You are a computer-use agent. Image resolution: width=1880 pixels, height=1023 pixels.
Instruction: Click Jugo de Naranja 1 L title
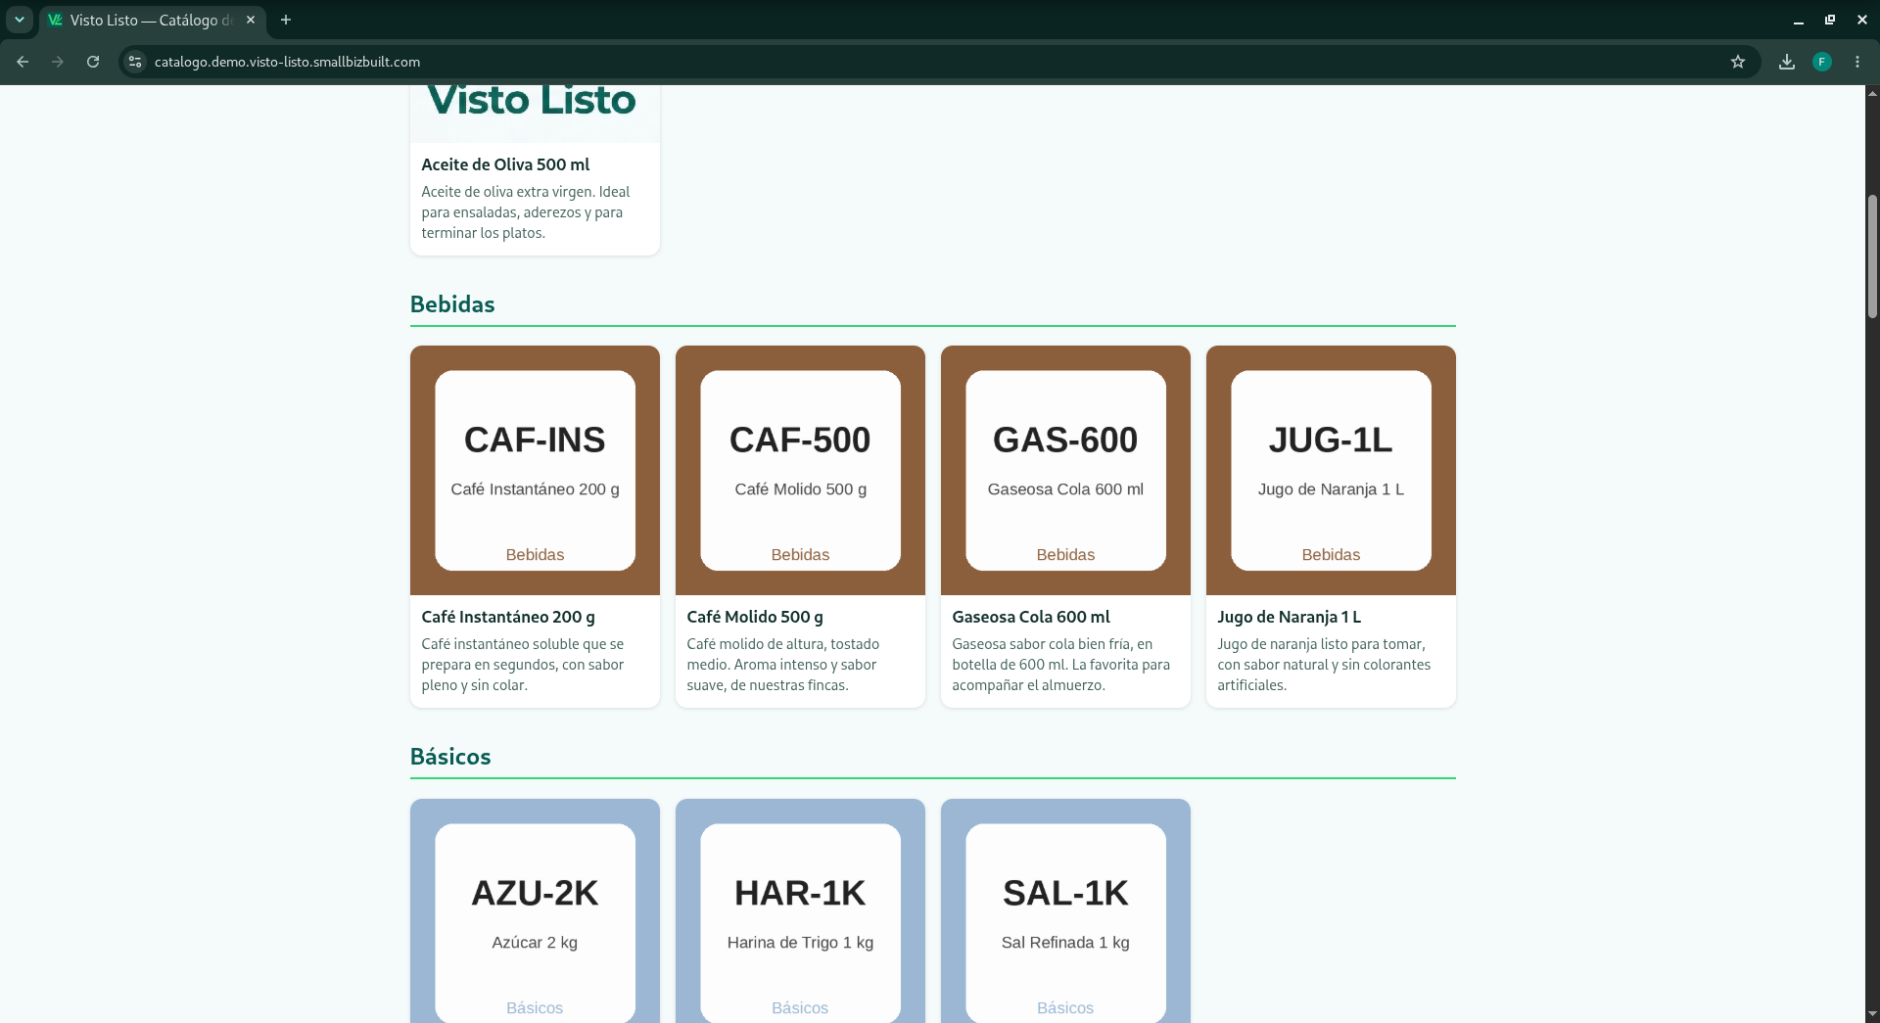[x=1289, y=617]
